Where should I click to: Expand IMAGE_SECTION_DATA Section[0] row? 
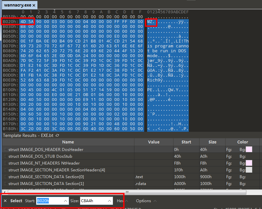pos(6,177)
